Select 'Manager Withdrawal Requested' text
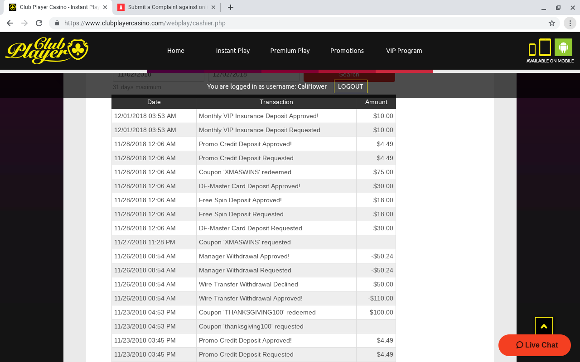The image size is (580, 362). (245, 270)
